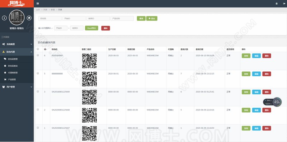The image size is (287, 142).
Task: Click the green Excel导出 button
Action: coord(91,28)
